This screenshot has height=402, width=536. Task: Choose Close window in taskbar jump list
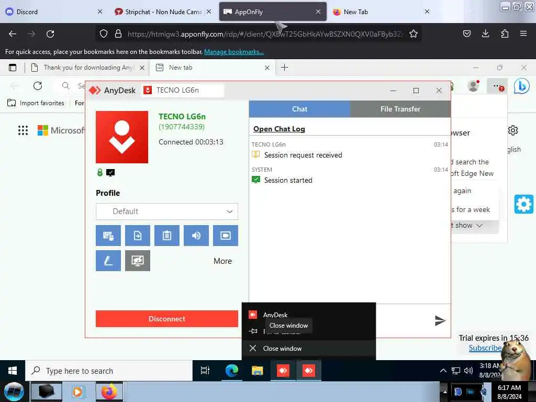(309, 348)
